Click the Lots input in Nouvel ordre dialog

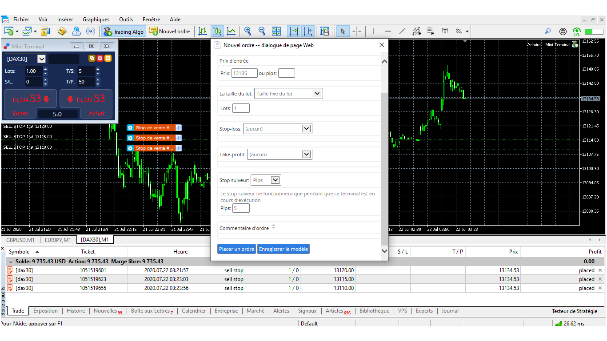(x=241, y=108)
